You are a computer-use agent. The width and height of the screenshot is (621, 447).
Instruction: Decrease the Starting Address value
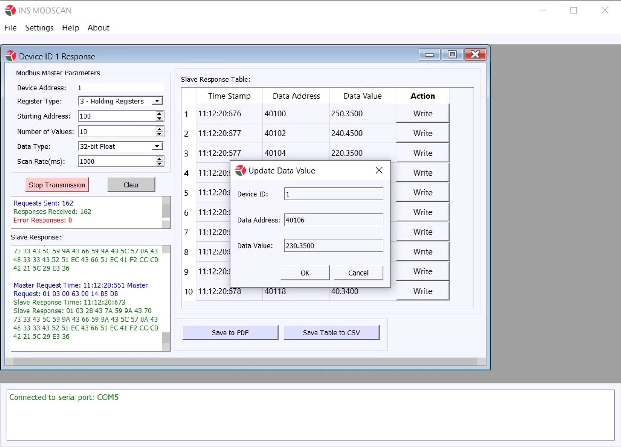159,119
